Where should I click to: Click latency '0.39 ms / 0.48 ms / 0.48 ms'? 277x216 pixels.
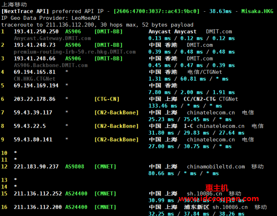pyautogui.click(x=191, y=52)
